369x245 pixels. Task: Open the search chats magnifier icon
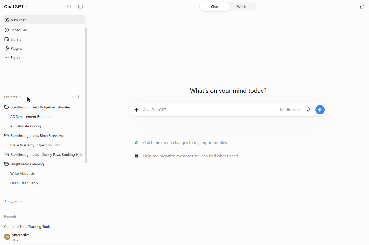coord(69,7)
